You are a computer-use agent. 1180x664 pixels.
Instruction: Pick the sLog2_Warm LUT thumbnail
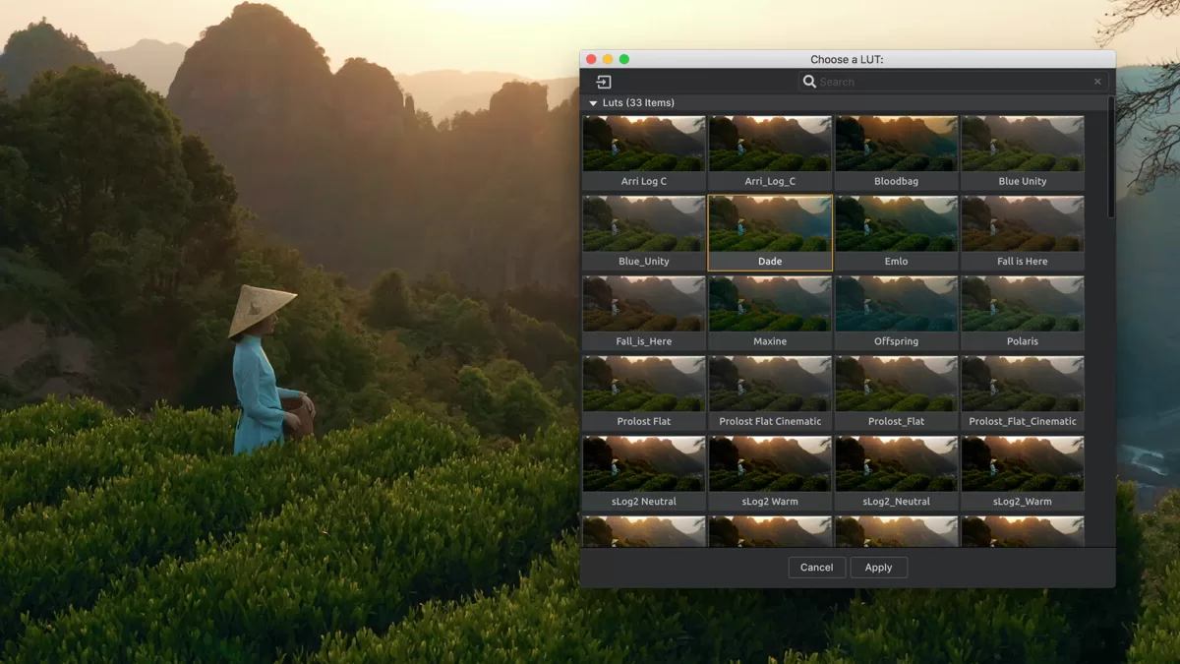click(x=1023, y=473)
